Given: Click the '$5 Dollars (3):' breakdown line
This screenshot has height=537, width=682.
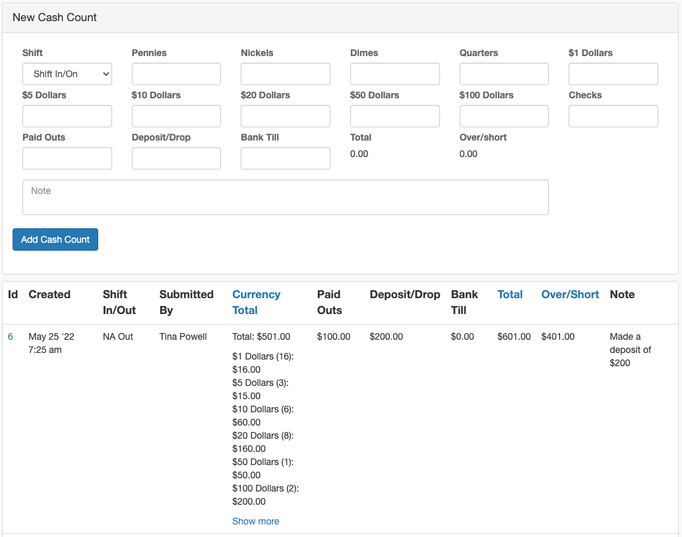Looking at the screenshot, I should 260,383.
